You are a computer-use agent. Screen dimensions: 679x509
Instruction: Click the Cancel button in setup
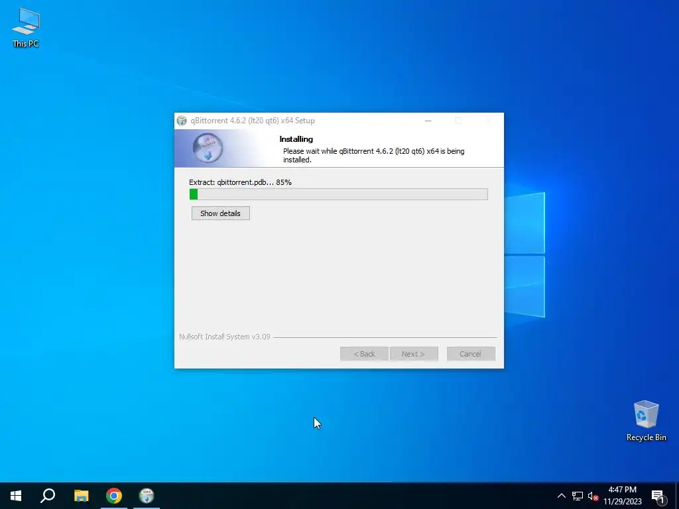tap(471, 354)
